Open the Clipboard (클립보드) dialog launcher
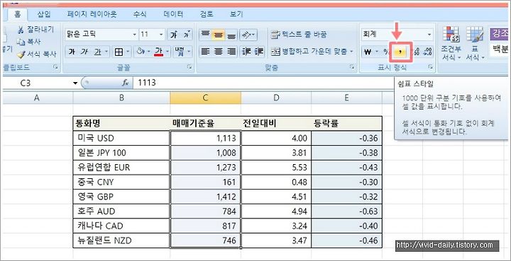511x261 pixels. tap(56, 67)
